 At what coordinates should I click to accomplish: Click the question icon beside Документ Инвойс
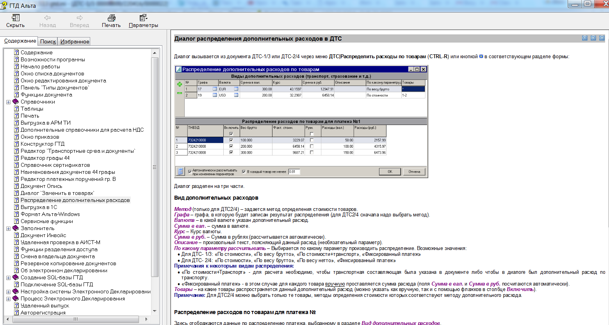coord(16,235)
